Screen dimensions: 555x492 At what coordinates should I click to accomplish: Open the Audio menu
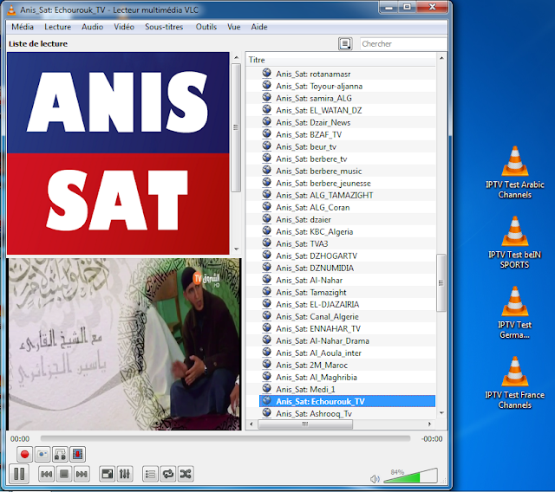93,27
